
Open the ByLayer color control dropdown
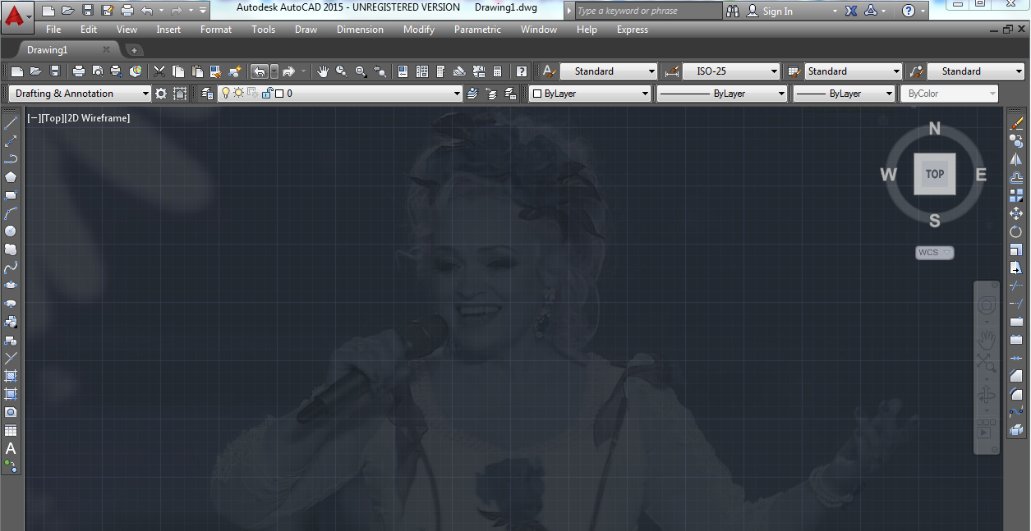(x=590, y=94)
